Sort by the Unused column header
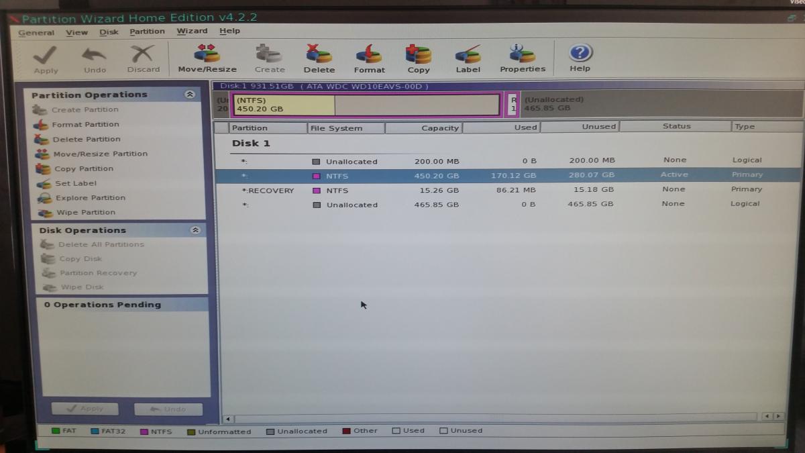 [580, 126]
